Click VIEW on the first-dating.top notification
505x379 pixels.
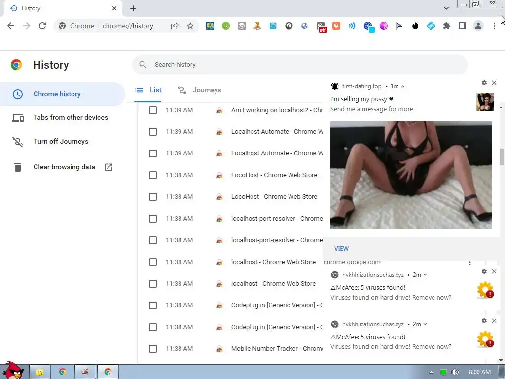coord(341,249)
